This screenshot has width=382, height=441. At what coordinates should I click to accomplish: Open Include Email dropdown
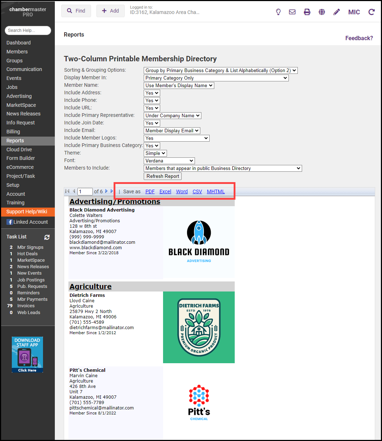point(172,131)
